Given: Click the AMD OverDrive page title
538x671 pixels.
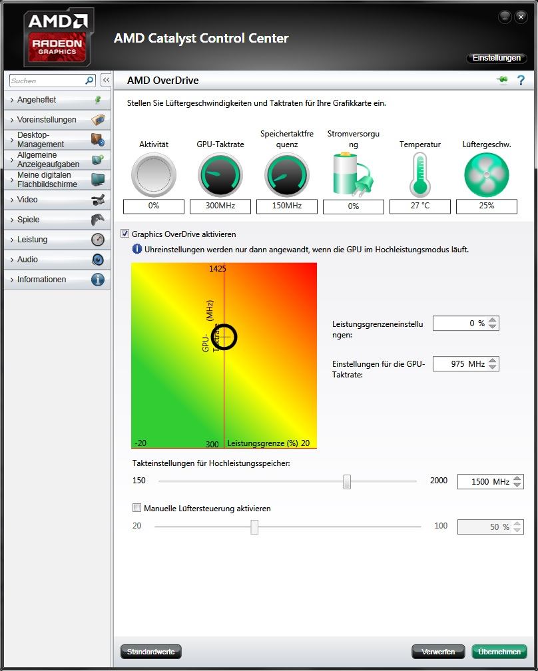Looking at the screenshot, I should pos(163,81).
